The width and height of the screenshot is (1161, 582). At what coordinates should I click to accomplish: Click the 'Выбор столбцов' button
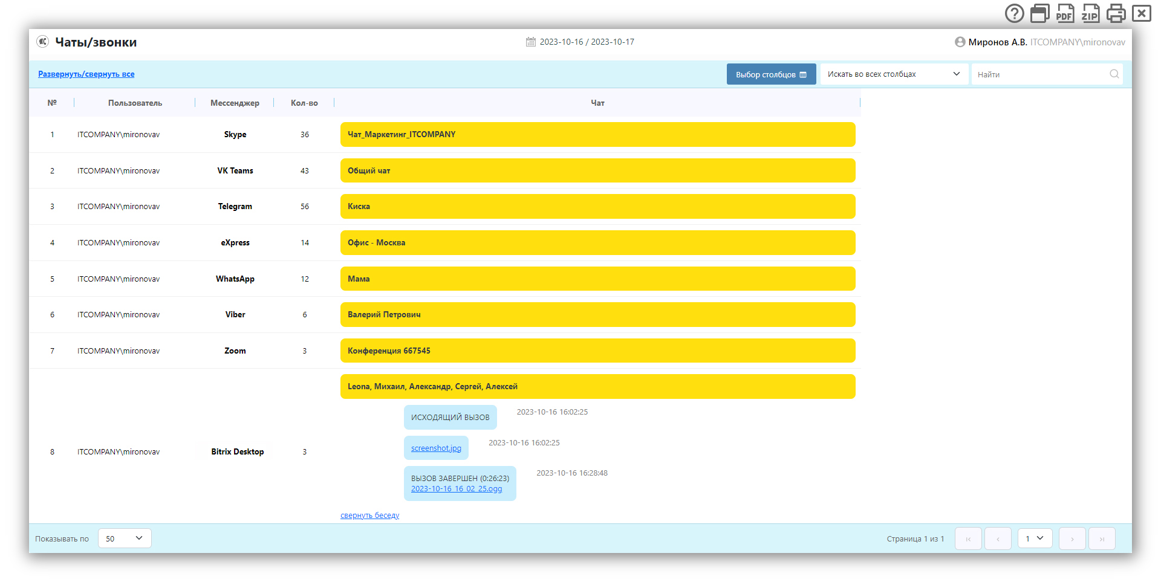click(x=771, y=74)
